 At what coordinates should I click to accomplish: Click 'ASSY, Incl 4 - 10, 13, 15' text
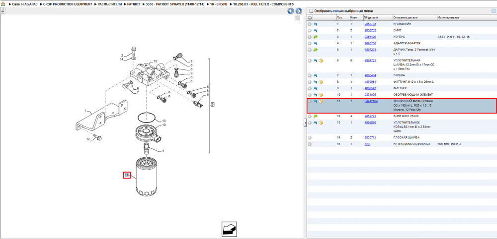coord(454,37)
